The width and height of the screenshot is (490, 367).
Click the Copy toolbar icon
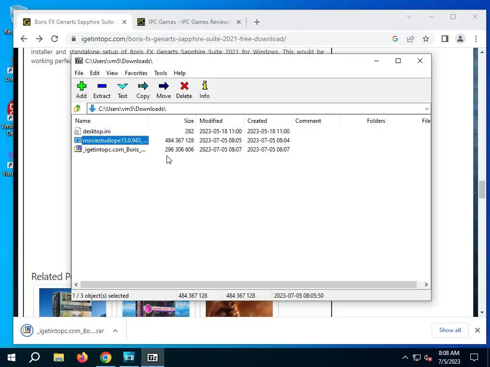(143, 90)
